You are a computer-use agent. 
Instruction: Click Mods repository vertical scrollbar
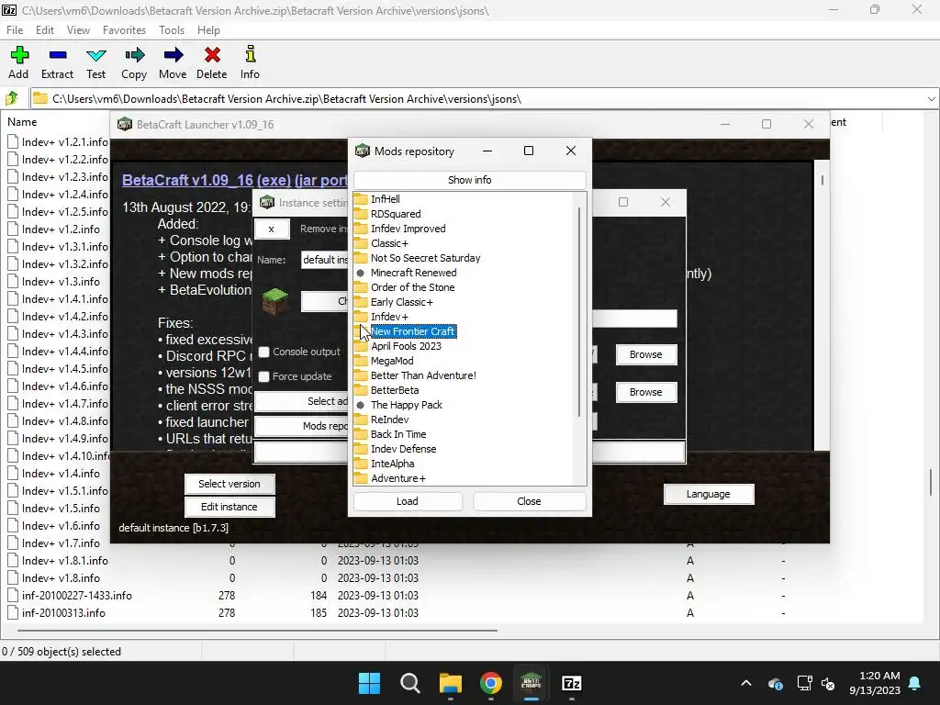580,312
